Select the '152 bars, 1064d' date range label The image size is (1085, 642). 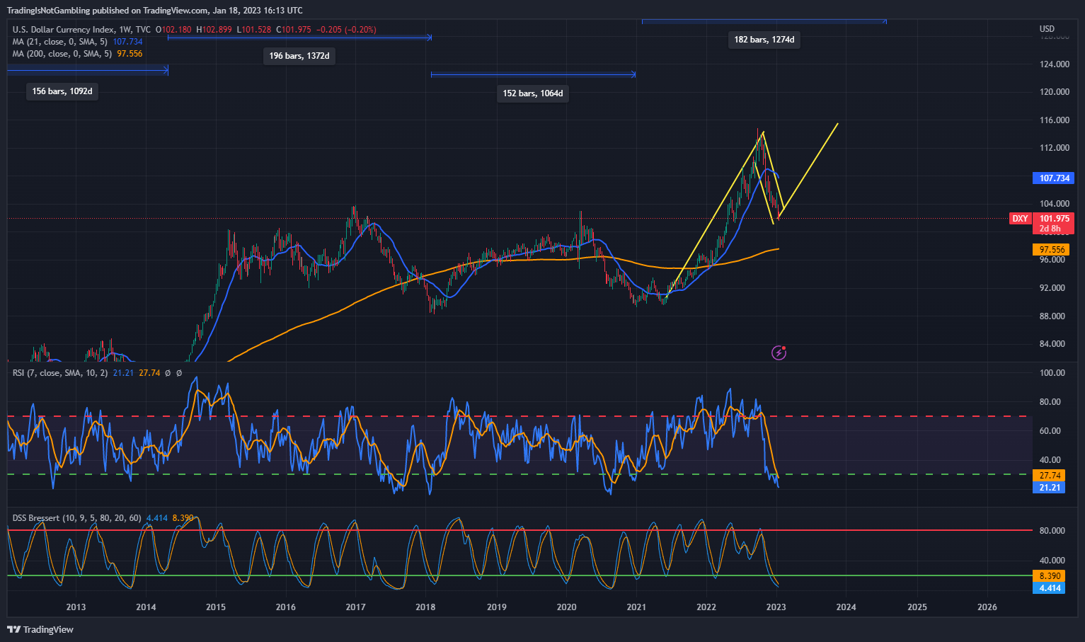pos(533,93)
